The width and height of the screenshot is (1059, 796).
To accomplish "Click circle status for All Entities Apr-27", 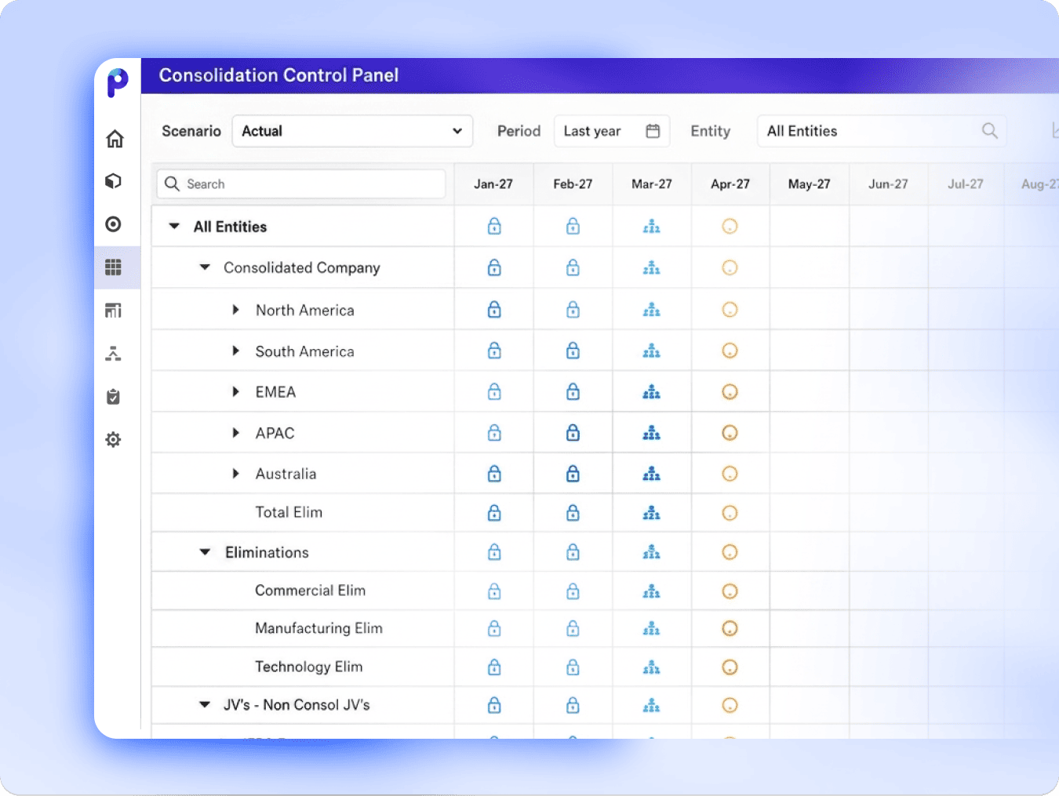I will point(730,227).
